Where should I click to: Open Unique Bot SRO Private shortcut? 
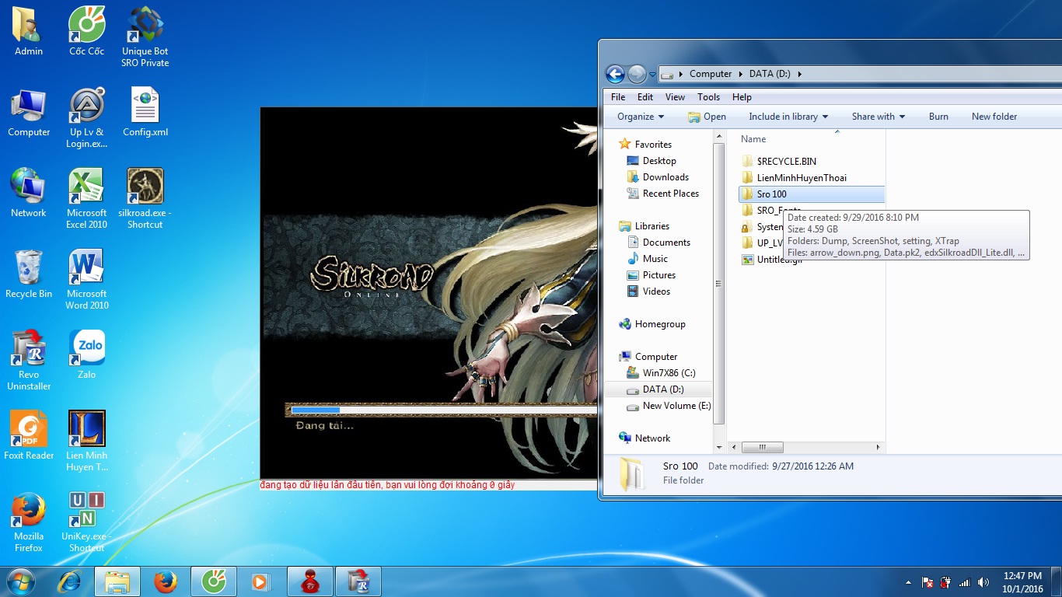145,37
